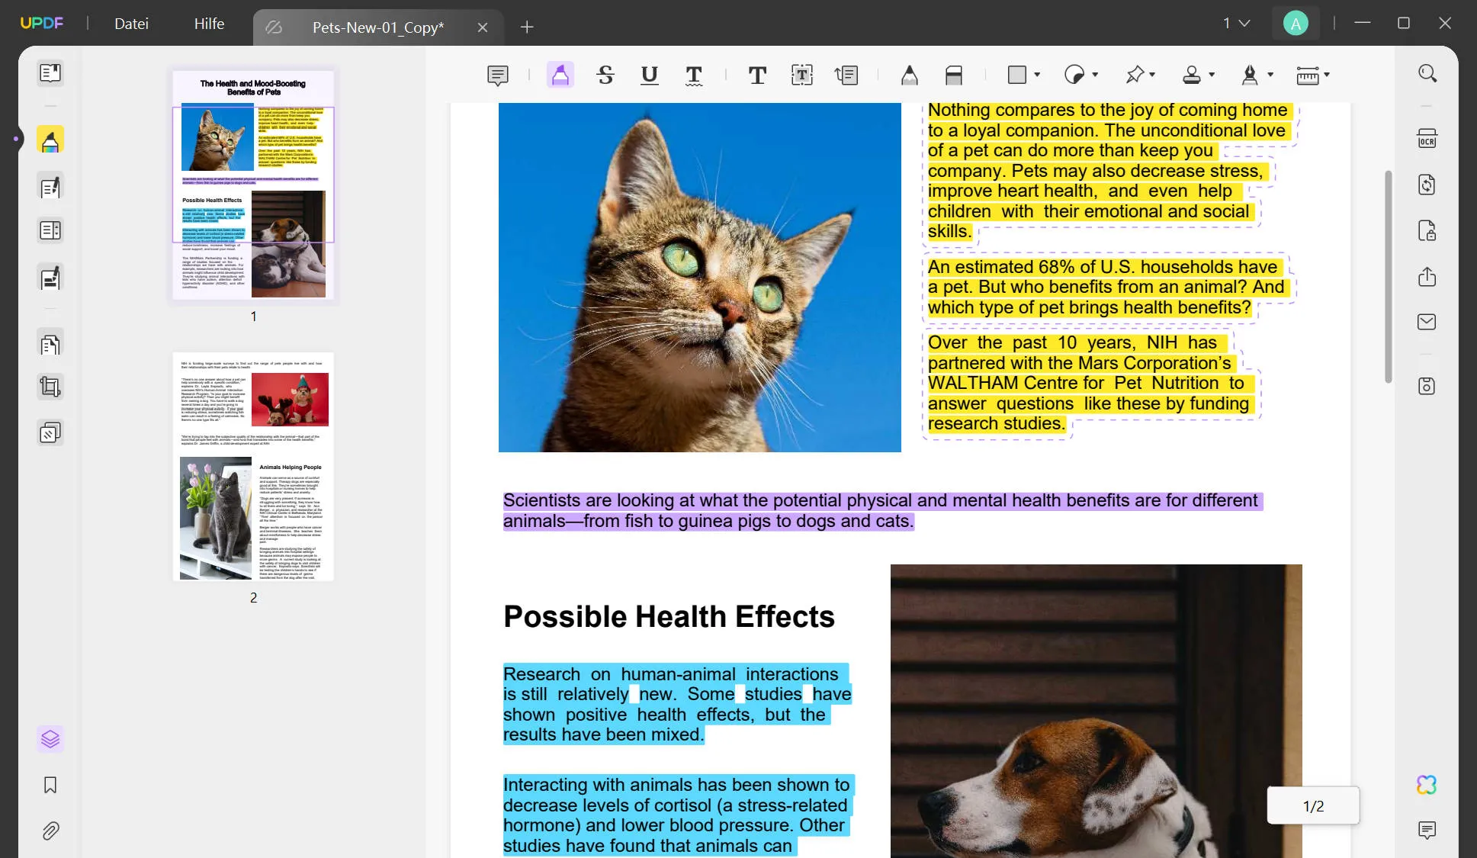The width and height of the screenshot is (1477, 858).
Task: Open the Layers panel icon
Action: tap(50, 739)
